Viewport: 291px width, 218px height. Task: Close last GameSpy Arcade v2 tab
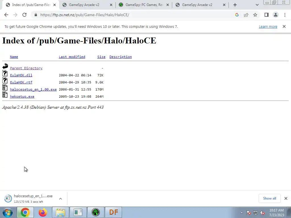click(x=224, y=5)
